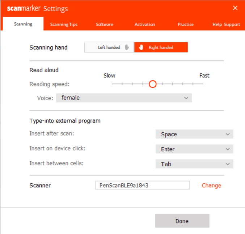Go to the Activation tab

click(x=145, y=25)
